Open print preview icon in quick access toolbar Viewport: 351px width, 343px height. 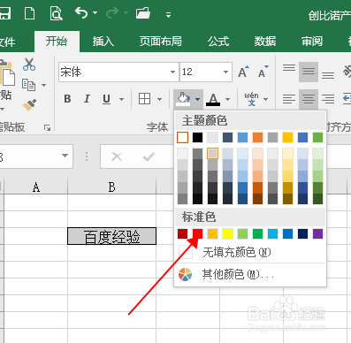tap(56, 13)
